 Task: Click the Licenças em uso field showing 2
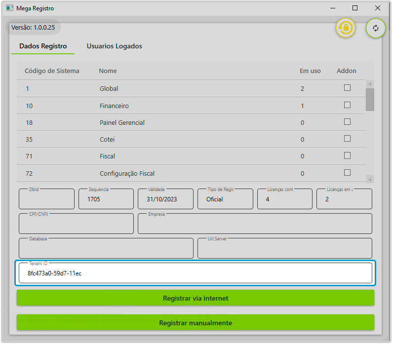(x=345, y=199)
